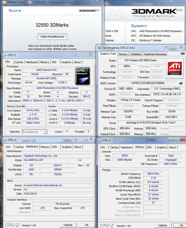Image resolution: width=186 pixels, height=228 pixels.
Task: Click the Core Voltage 1.536 V value
Action: [x=63, y=83]
